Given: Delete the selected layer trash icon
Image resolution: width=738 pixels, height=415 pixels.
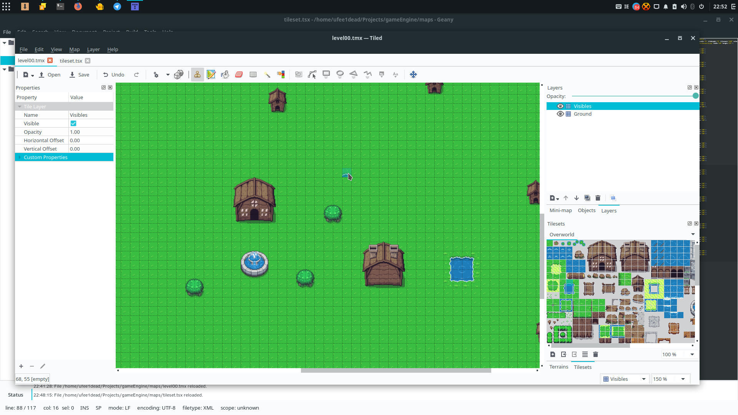Looking at the screenshot, I should [x=598, y=198].
